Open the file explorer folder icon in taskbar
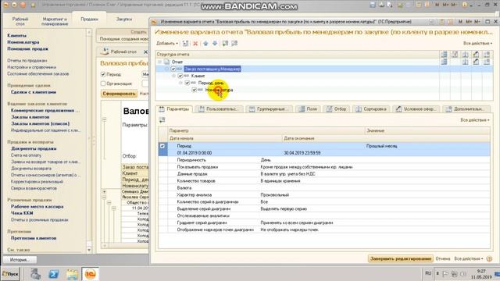Image resolution: width=500 pixels, height=281 pixels. click(x=72, y=274)
